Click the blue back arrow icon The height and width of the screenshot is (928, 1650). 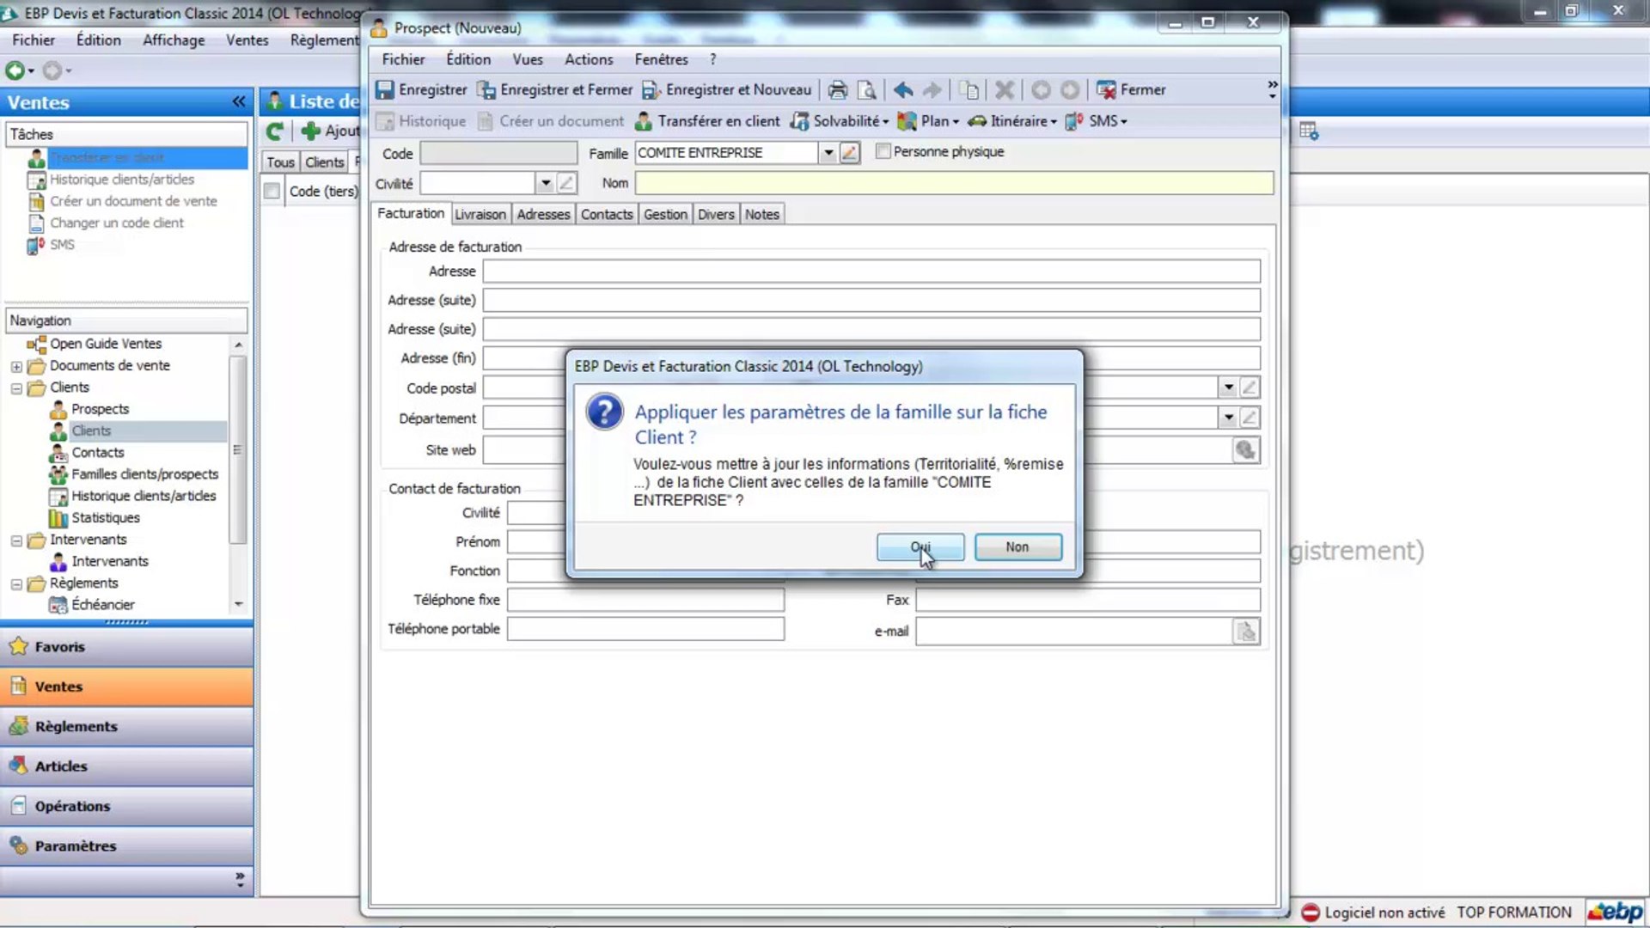click(x=902, y=89)
